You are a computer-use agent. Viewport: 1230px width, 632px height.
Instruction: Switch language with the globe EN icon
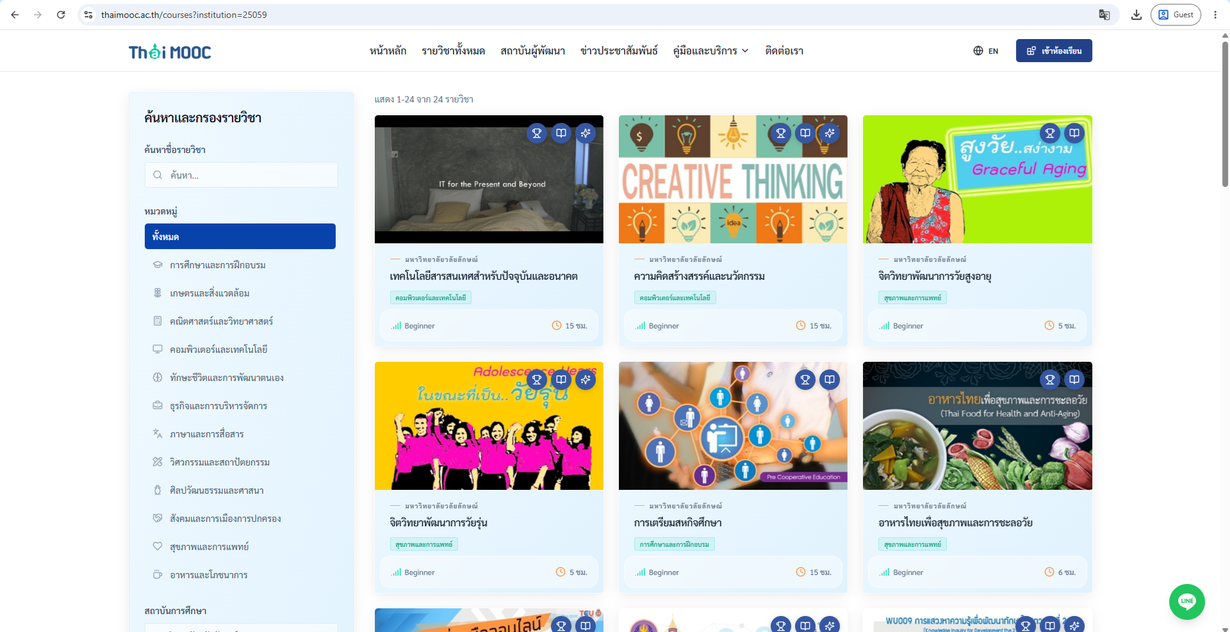click(x=985, y=51)
